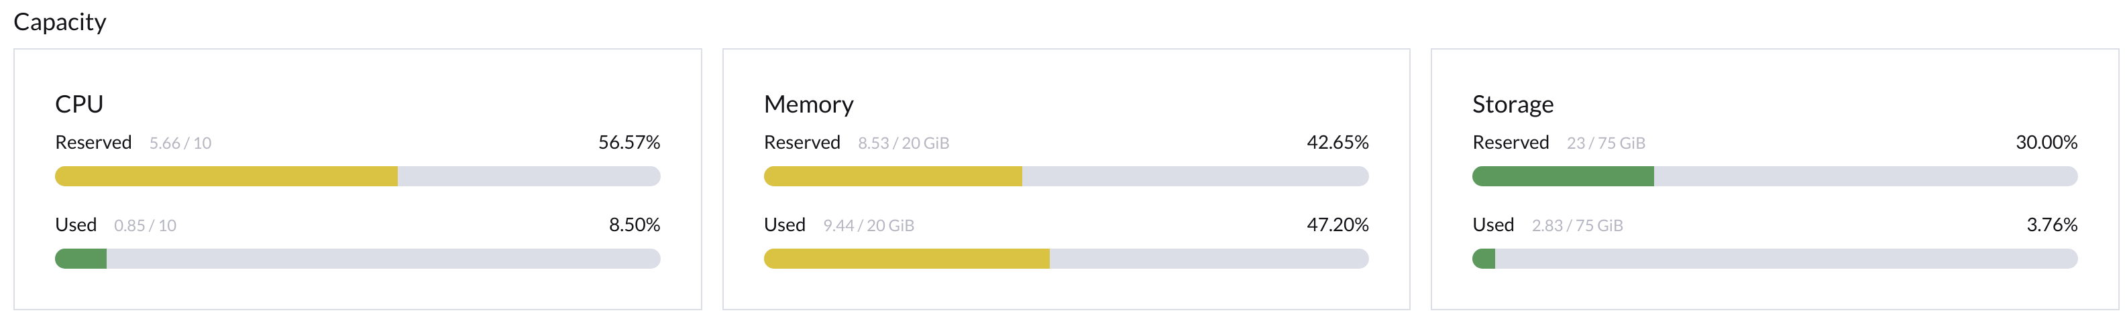Click the 5.66 / 10 CPU reserved value
Image resolution: width=2125 pixels, height=327 pixels.
(180, 143)
